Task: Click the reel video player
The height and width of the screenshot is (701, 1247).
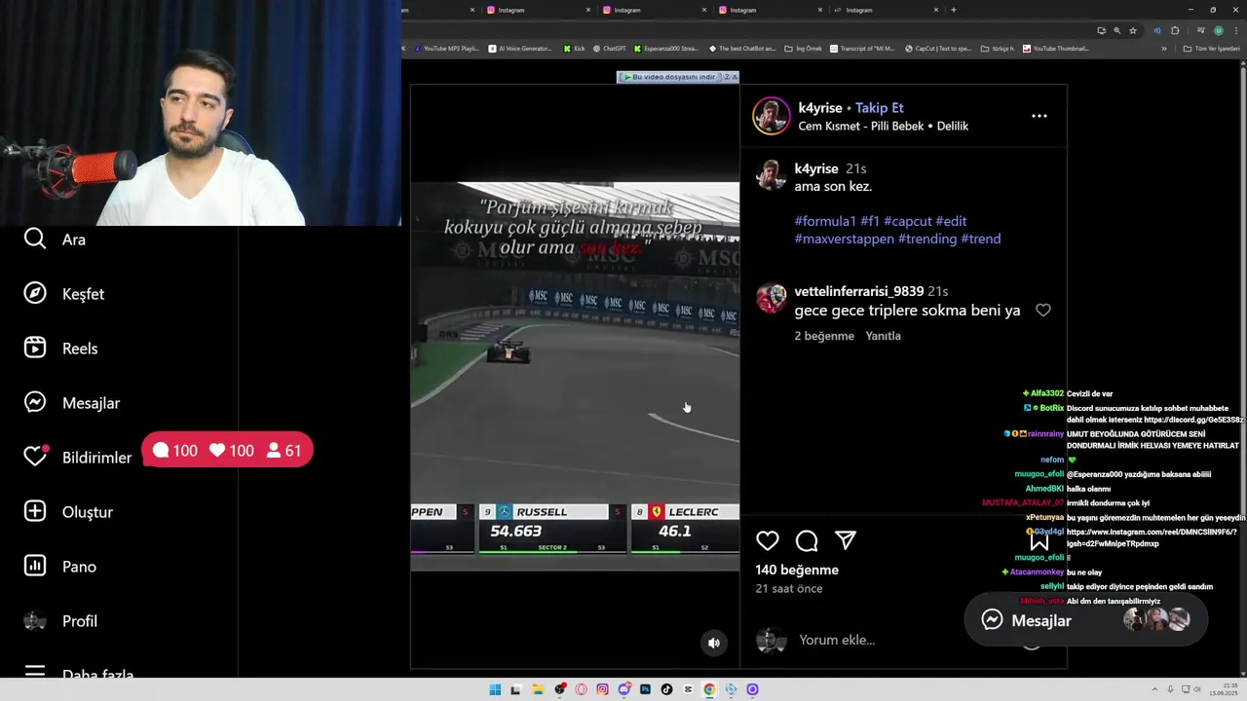Action: [575, 377]
